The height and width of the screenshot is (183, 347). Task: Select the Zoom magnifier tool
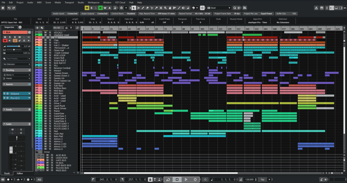(x=165, y=8)
